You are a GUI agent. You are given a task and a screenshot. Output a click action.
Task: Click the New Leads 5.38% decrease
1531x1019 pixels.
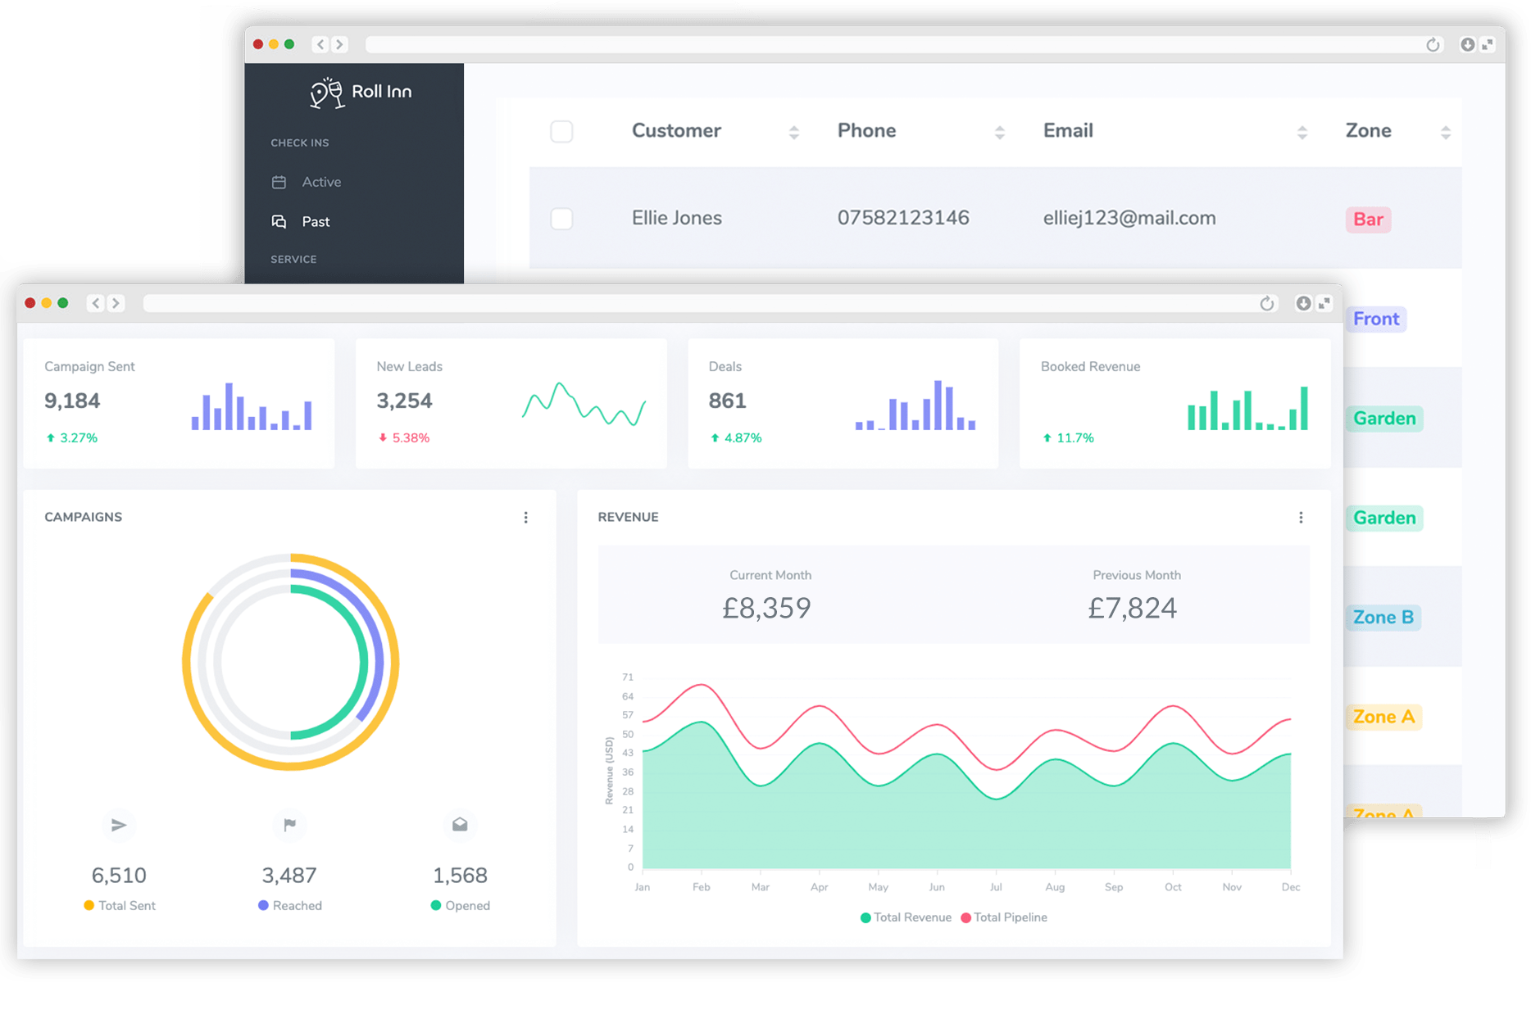coord(403,438)
